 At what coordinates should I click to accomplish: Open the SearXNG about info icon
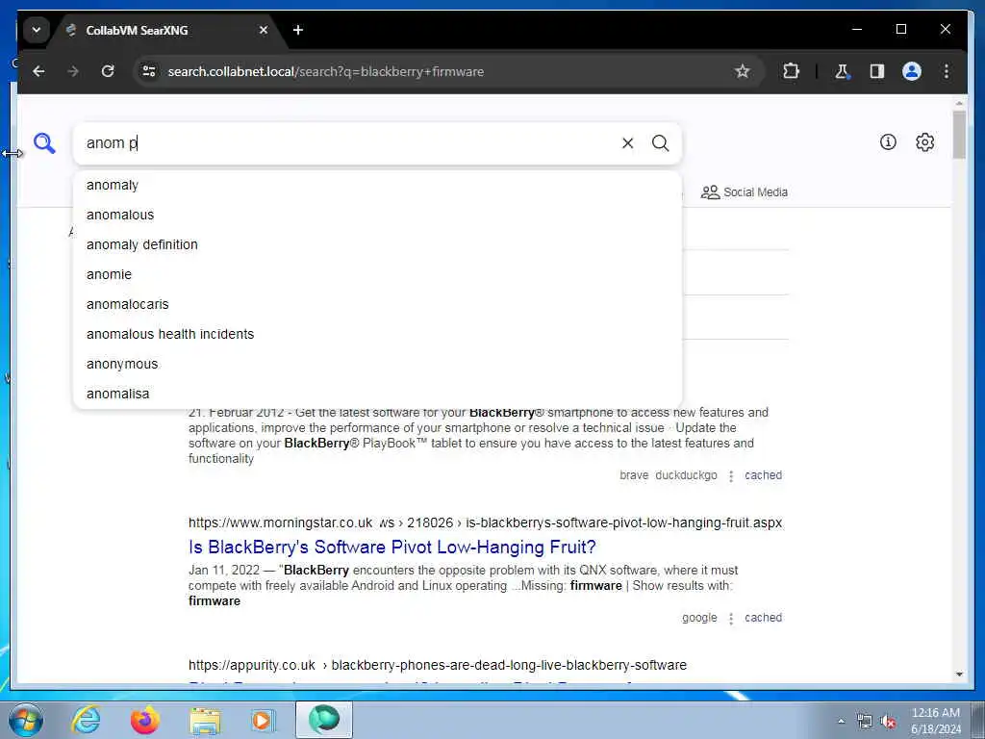pos(888,142)
